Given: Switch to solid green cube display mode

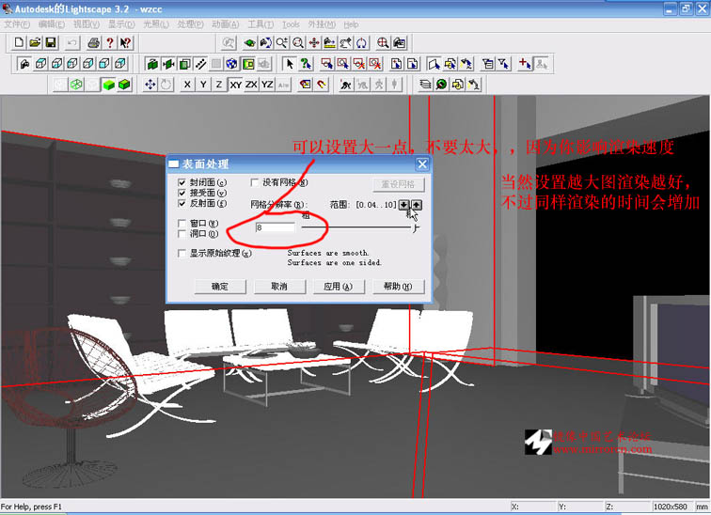Looking at the screenshot, I should pyautogui.click(x=108, y=85).
